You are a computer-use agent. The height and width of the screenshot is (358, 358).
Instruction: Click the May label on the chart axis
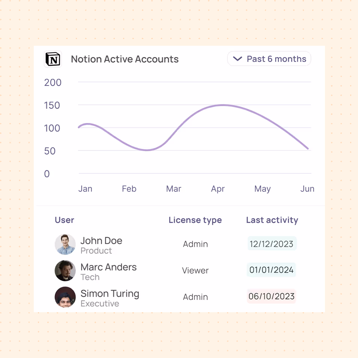263,189
